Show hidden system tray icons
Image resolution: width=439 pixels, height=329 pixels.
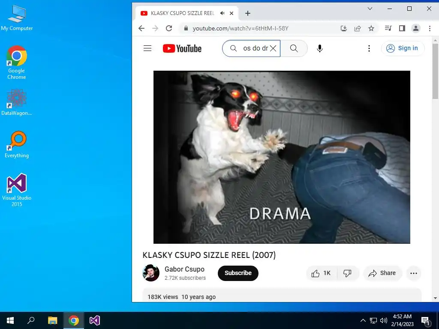[x=363, y=320]
